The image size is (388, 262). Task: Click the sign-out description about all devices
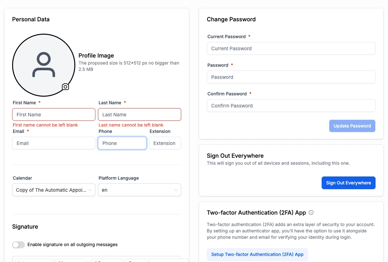[278, 163]
